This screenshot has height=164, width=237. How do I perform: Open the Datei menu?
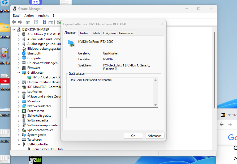pos(16,16)
